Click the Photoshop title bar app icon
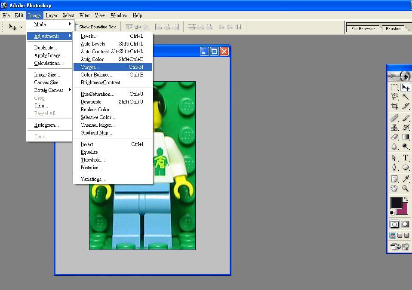 (4, 5)
